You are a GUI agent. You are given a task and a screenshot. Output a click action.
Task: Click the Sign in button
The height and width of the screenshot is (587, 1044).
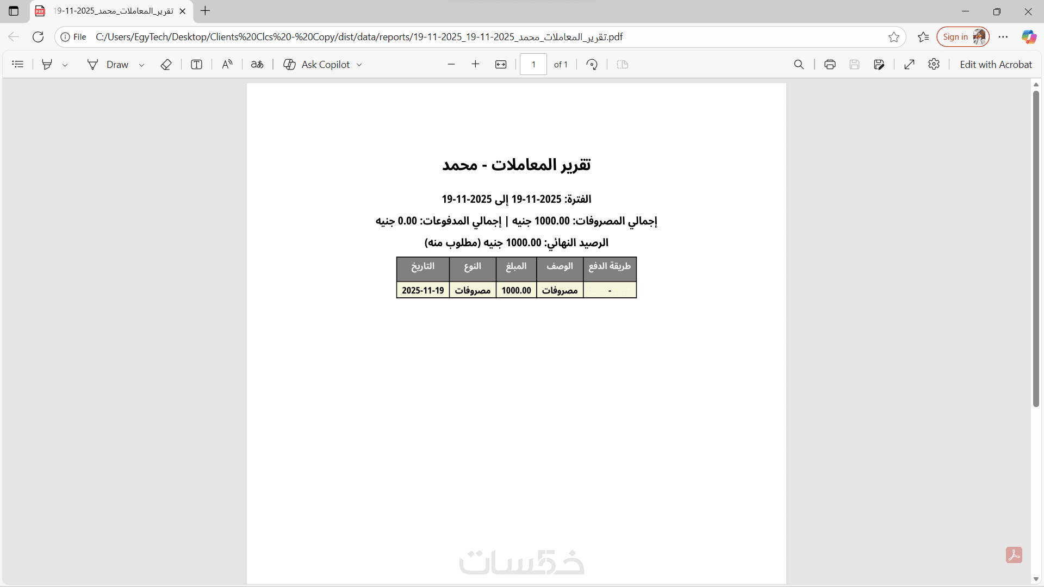click(955, 37)
